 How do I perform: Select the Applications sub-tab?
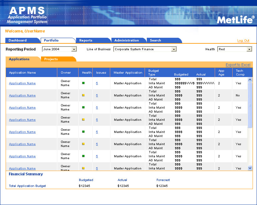coord(23,59)
